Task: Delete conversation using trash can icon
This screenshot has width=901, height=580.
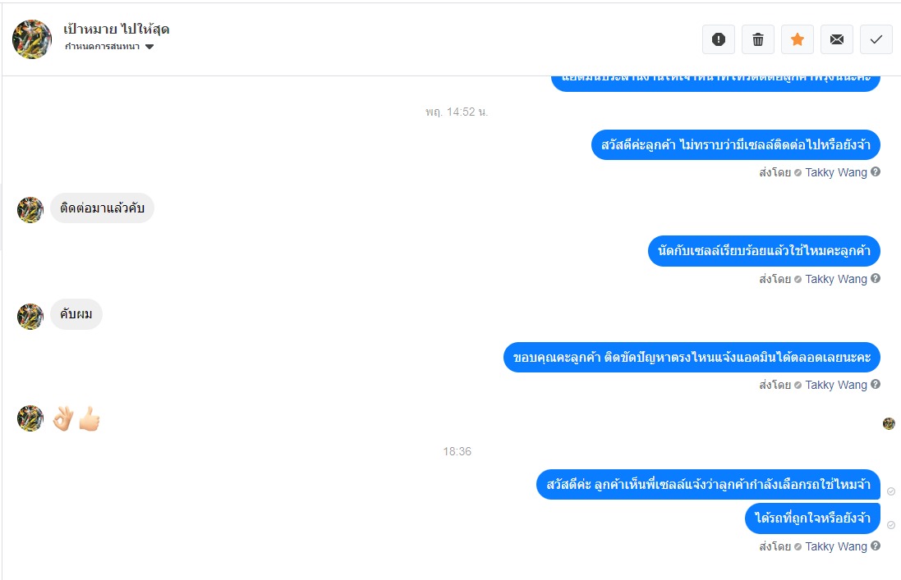Action: 758,39
